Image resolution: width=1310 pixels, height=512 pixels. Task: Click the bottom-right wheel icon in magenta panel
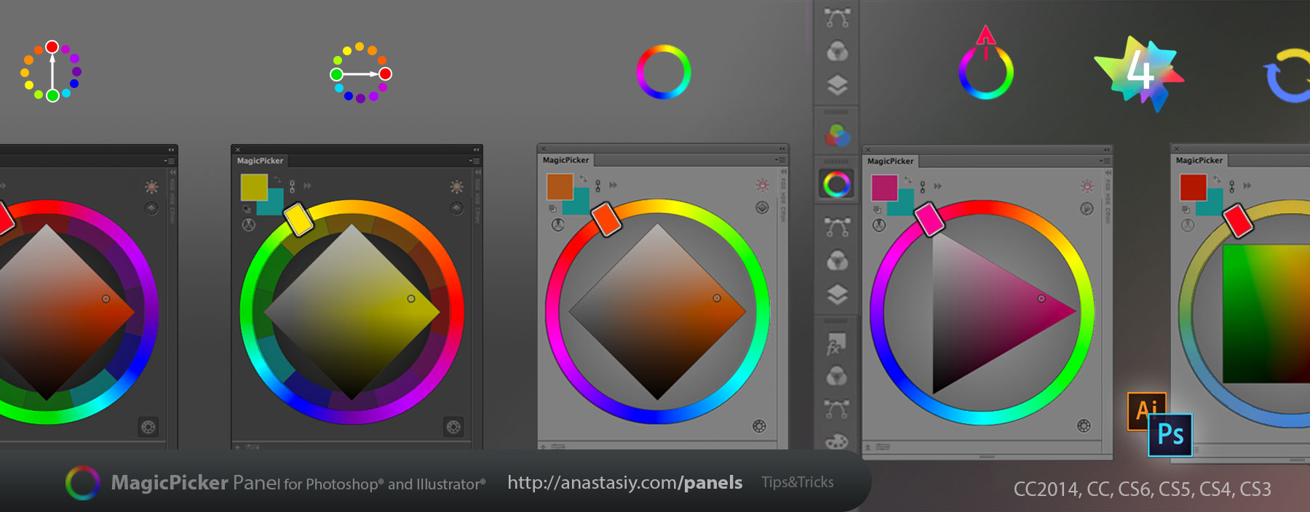pos(1084,426)
